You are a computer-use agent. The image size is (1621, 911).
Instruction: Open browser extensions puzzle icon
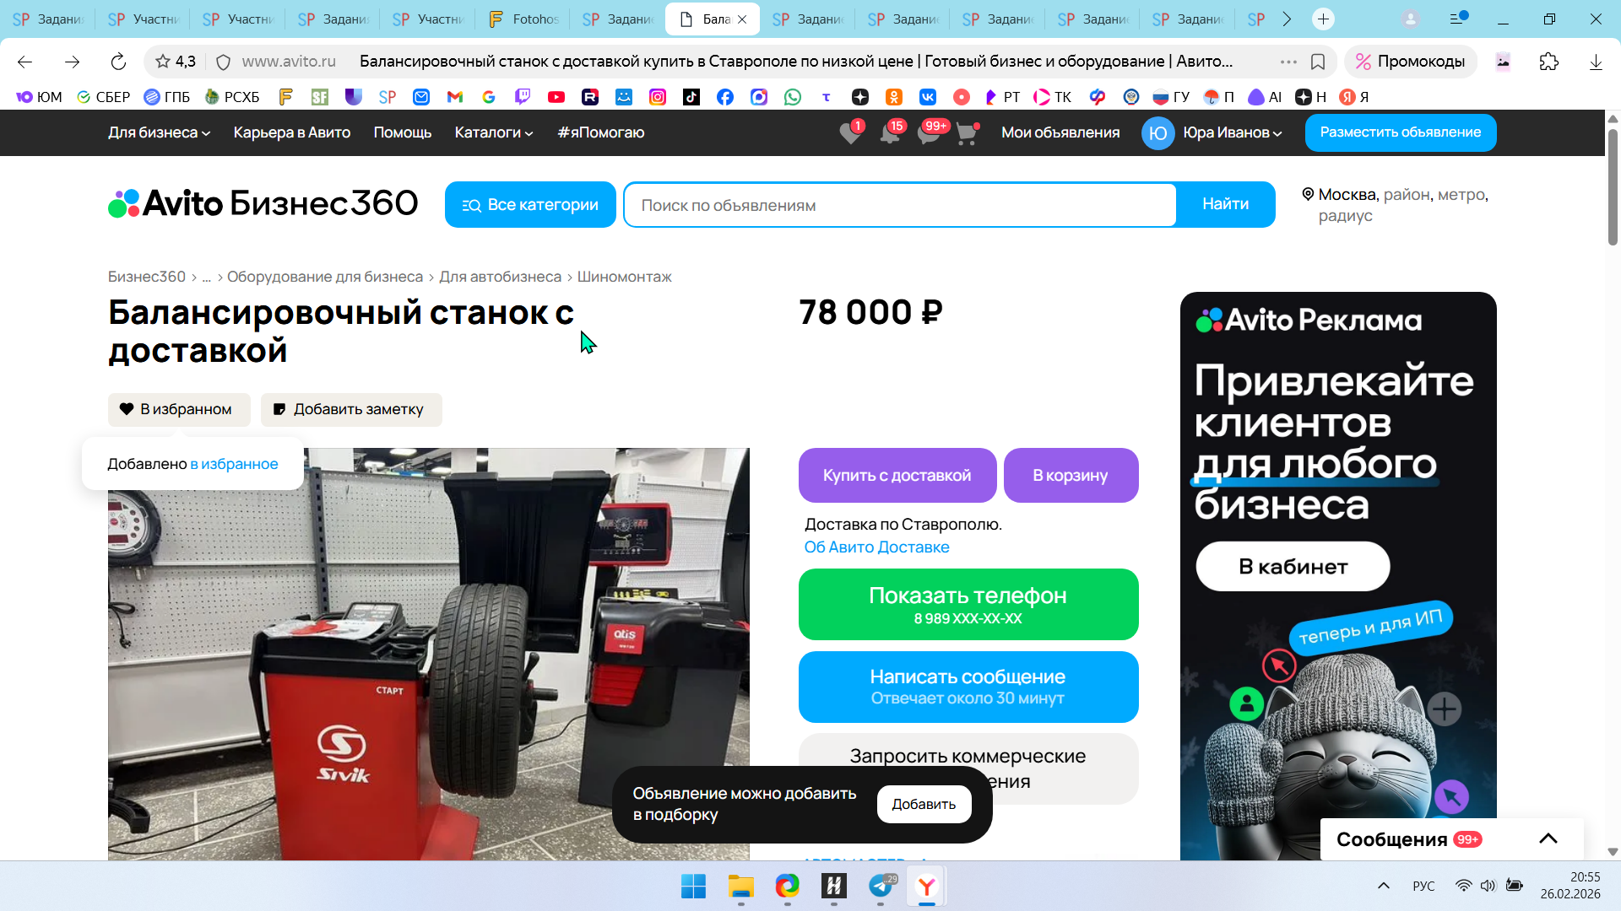1548,62
